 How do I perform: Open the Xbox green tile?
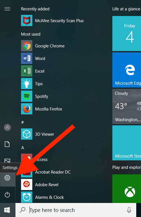coord(127,188)
